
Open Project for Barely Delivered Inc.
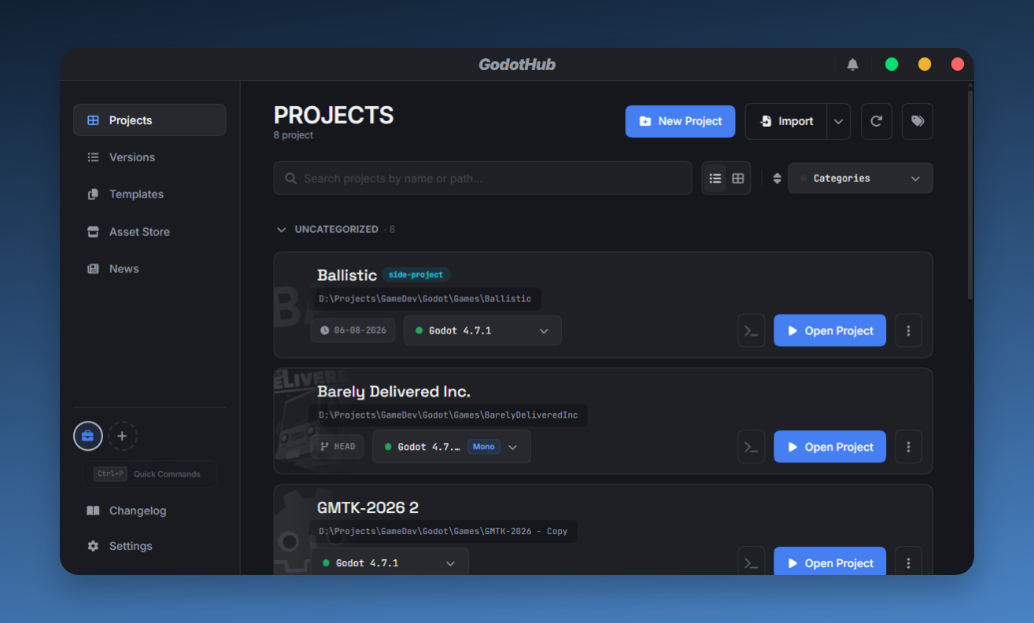pos(829,447)
